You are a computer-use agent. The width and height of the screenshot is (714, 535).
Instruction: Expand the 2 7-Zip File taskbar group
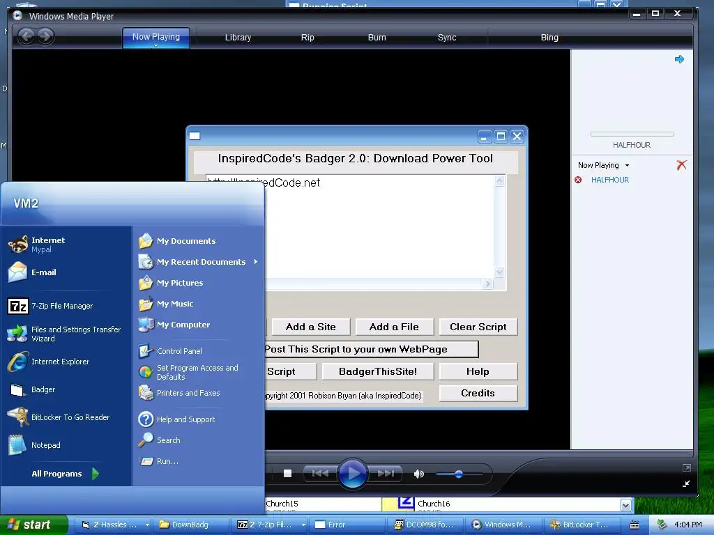pyautogui.click(x=303, y=525)
